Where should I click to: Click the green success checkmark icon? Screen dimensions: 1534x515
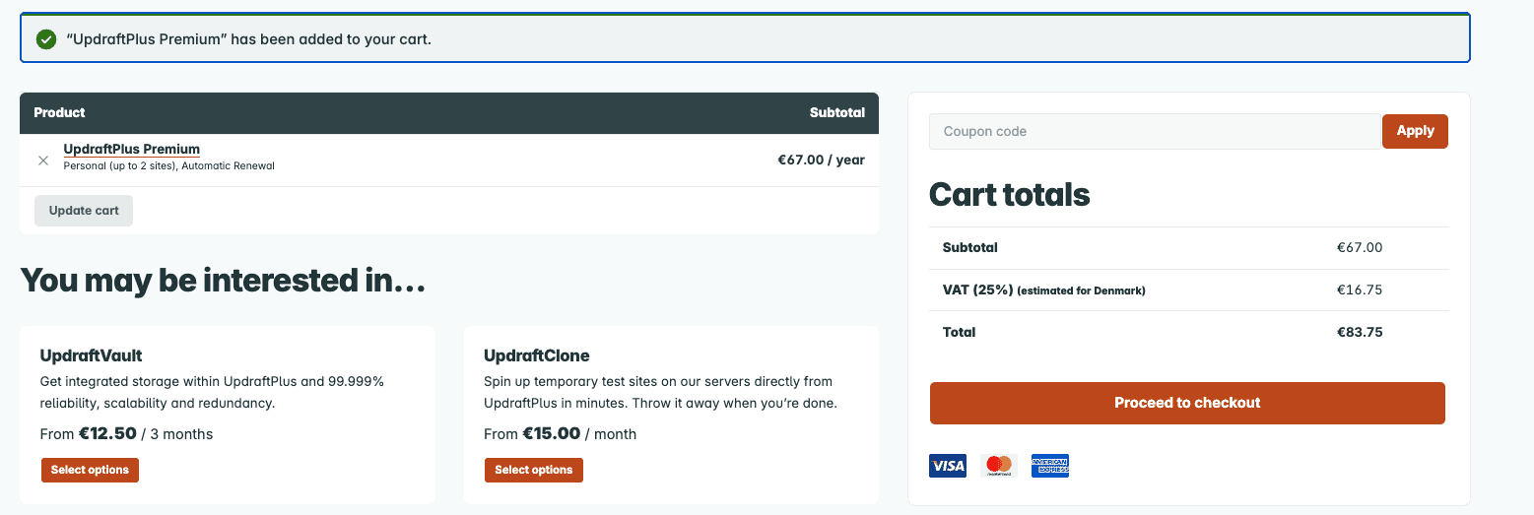tap(45, 39)
